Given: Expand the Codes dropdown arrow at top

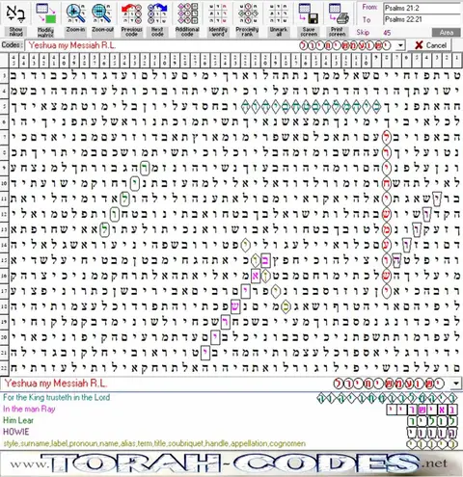Looking at the screenshot, I should 400,45.
